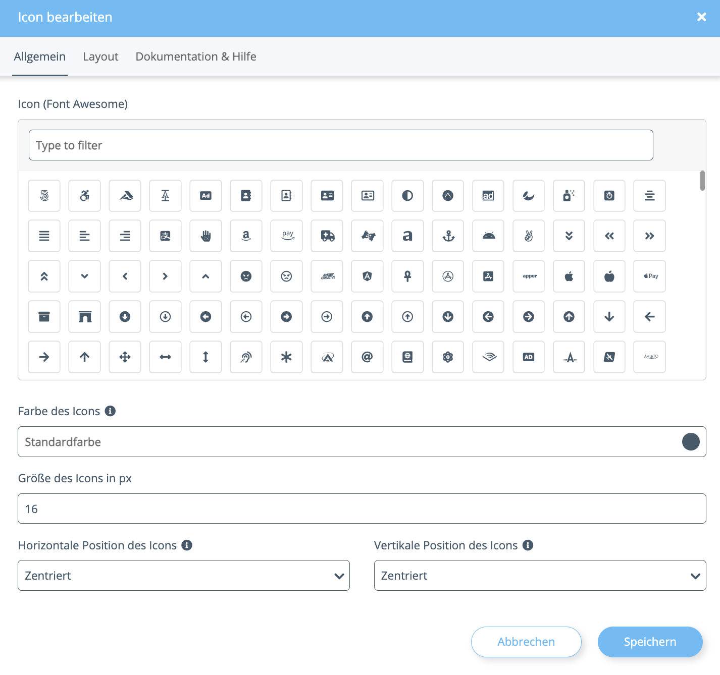Pick the horizontal double-headed arrow icon
Image resolution: width=720 pixels, height=675 pixels.
pyautogui.click(x=166, y=357)
